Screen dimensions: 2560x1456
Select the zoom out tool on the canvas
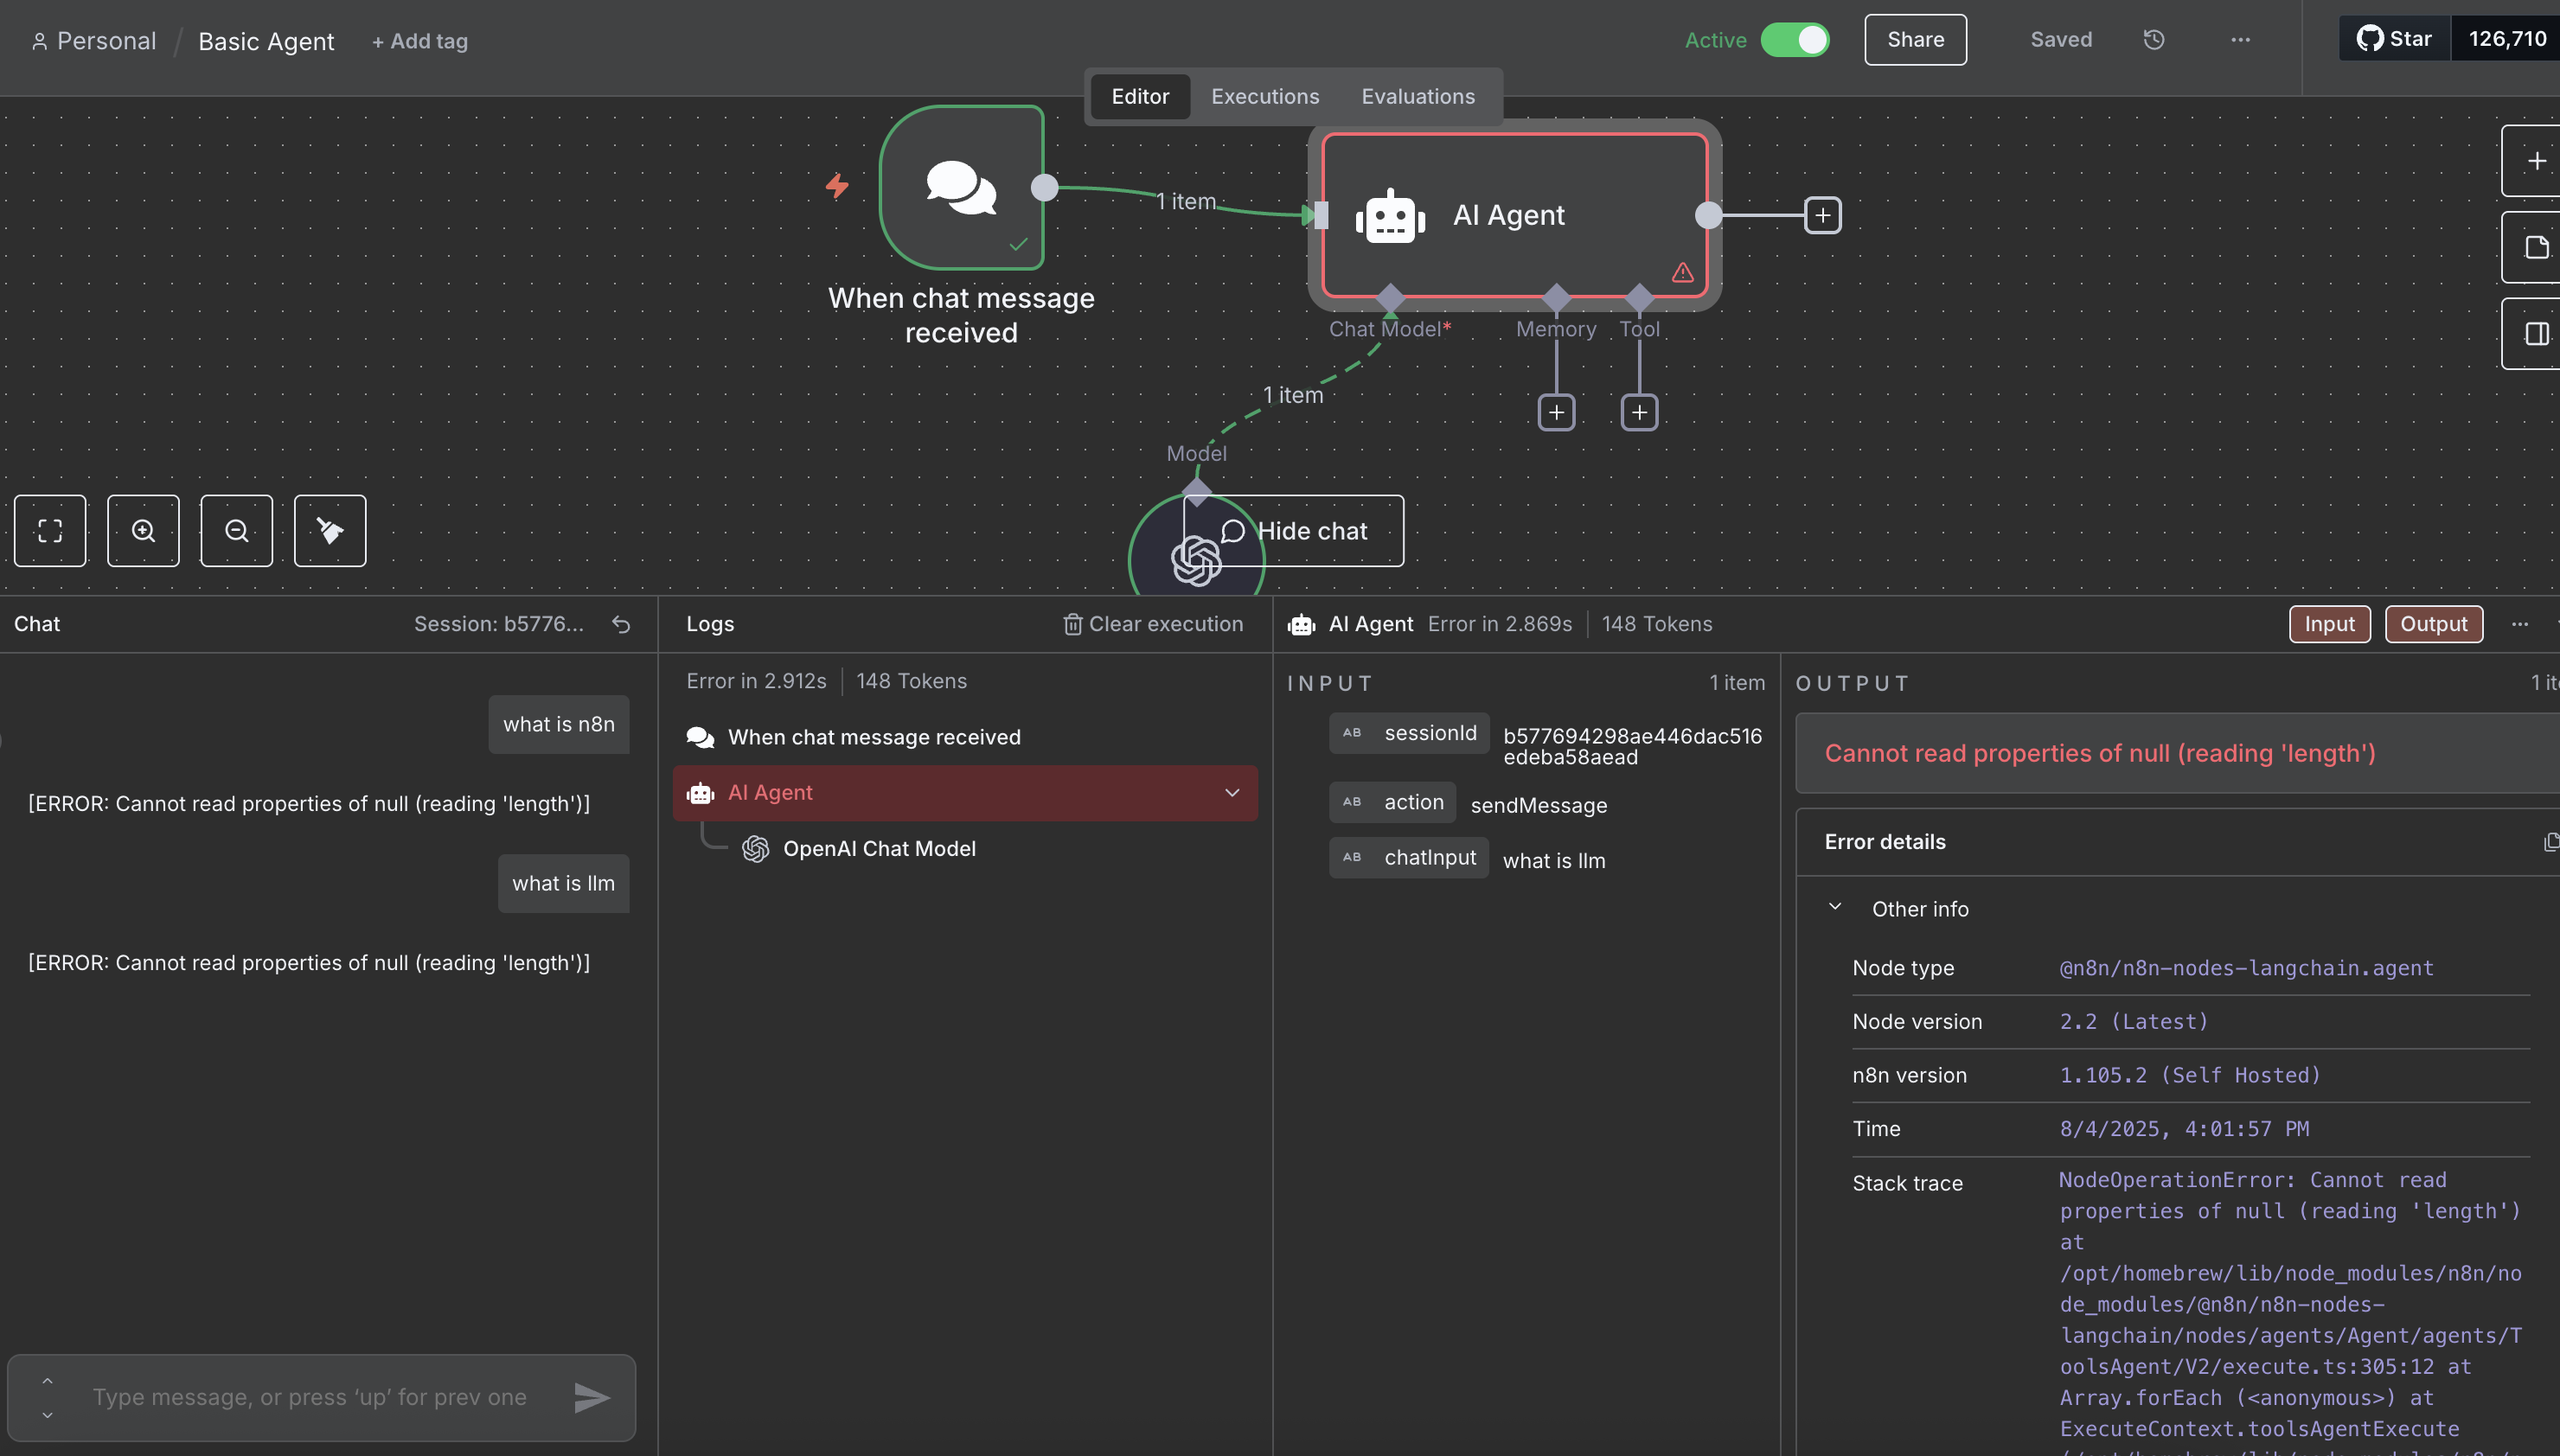(236, 530)
